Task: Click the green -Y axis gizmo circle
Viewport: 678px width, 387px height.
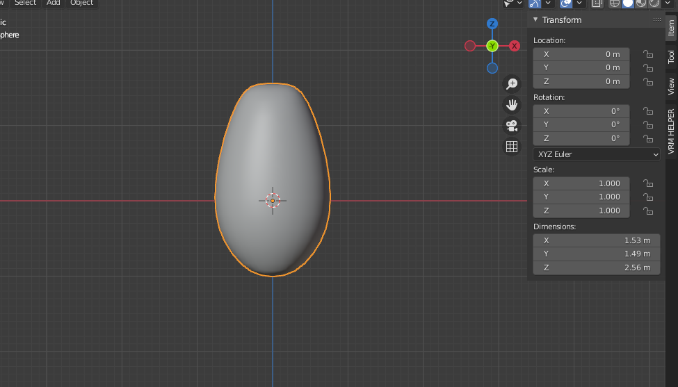Action: pos(492,46)
